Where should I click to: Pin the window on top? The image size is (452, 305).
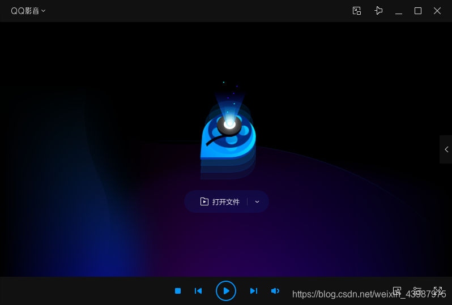coord(378,11)
